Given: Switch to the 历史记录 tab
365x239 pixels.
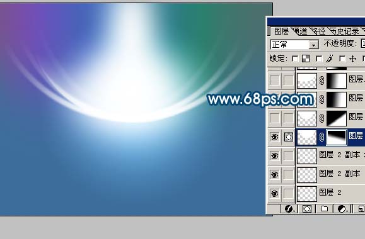Looking at the screenshot, I should click(345, 31).
